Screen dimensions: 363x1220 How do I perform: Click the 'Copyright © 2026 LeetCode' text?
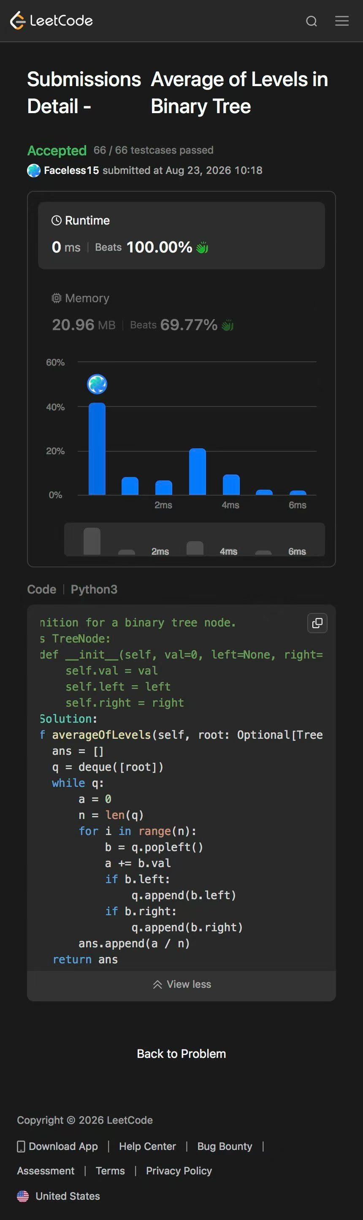[85, 1120]
